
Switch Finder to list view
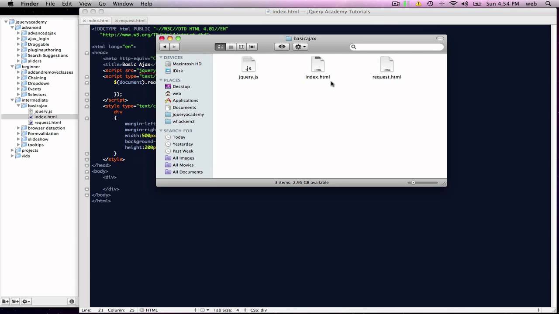point(231,47)
